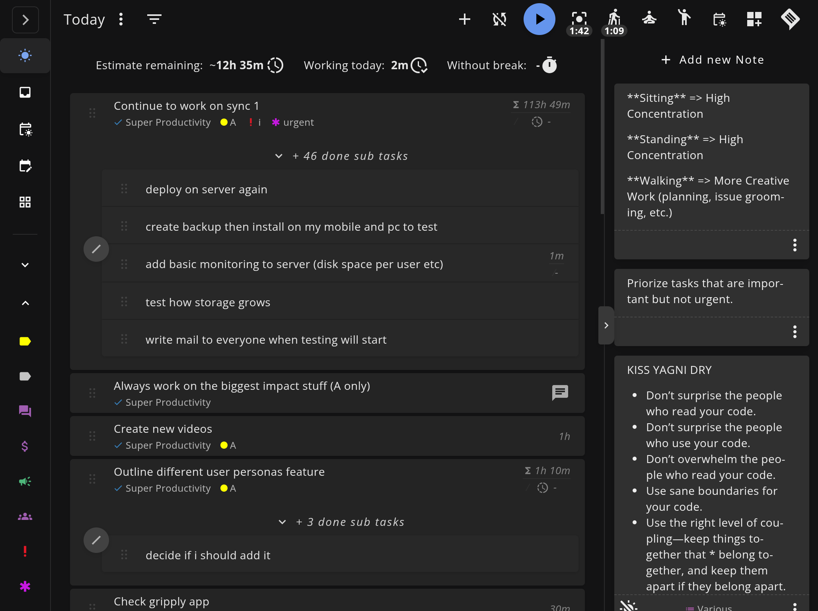Mark 'Create new videos' task done via checkmark
The image size is (818, 611).
click(x=118, y=445)
